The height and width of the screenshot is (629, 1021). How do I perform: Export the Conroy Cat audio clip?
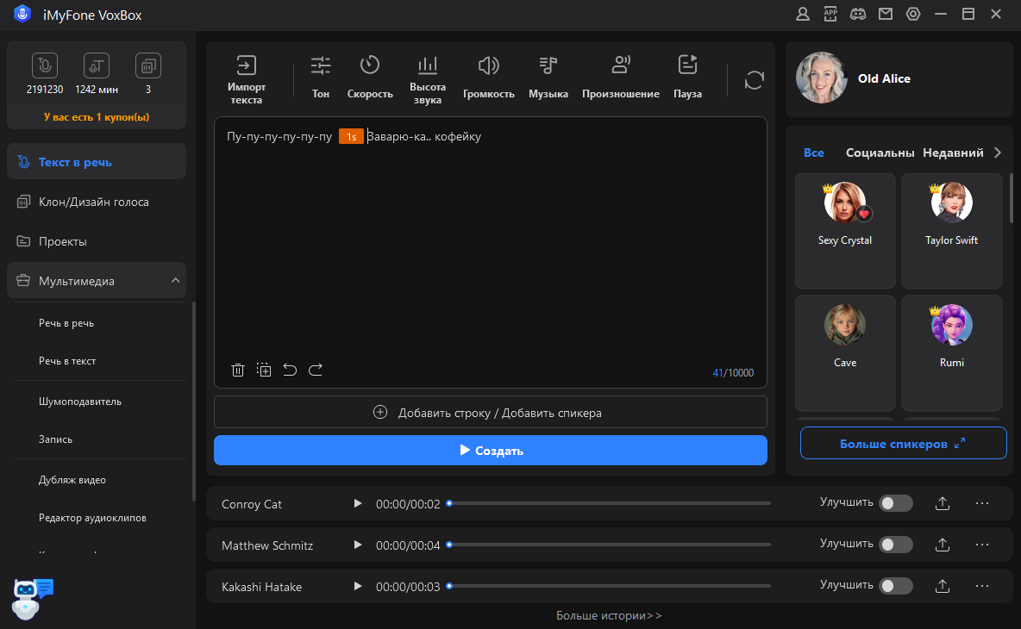coord(943,503)
